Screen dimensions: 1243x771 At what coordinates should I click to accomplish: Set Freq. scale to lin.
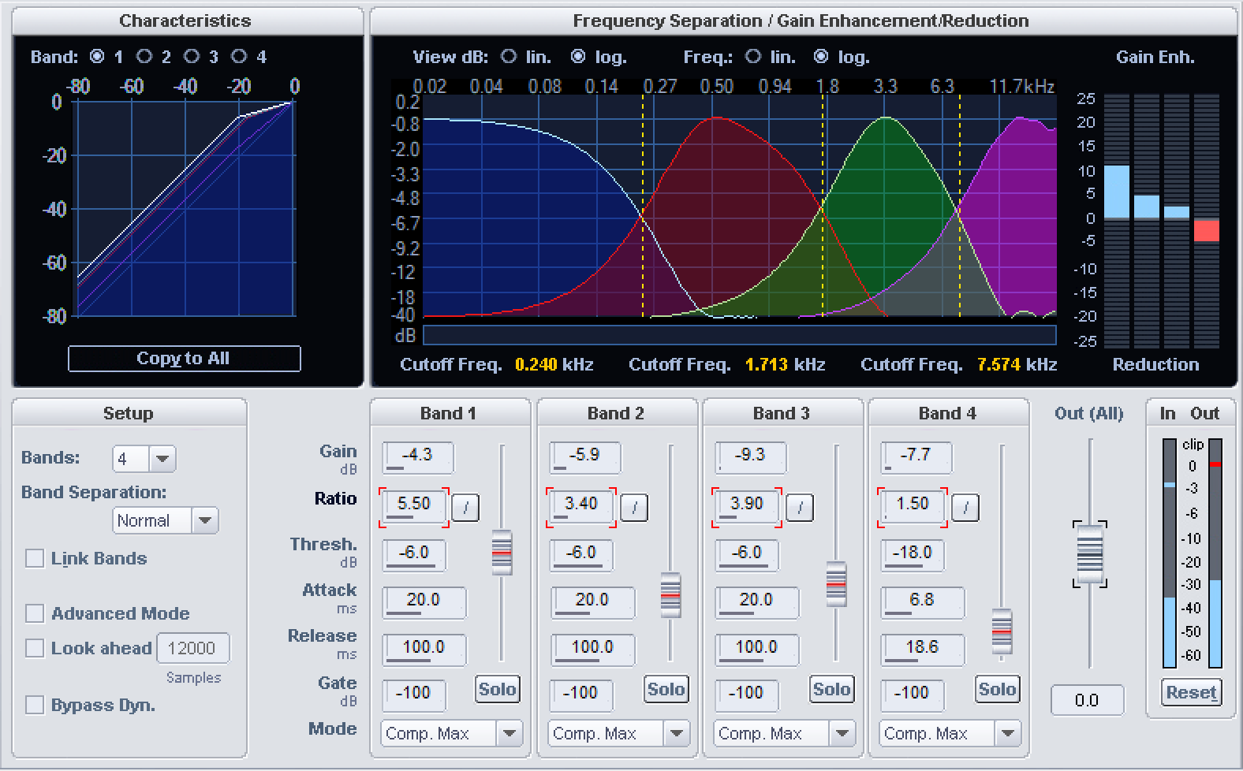pos(753,56)
